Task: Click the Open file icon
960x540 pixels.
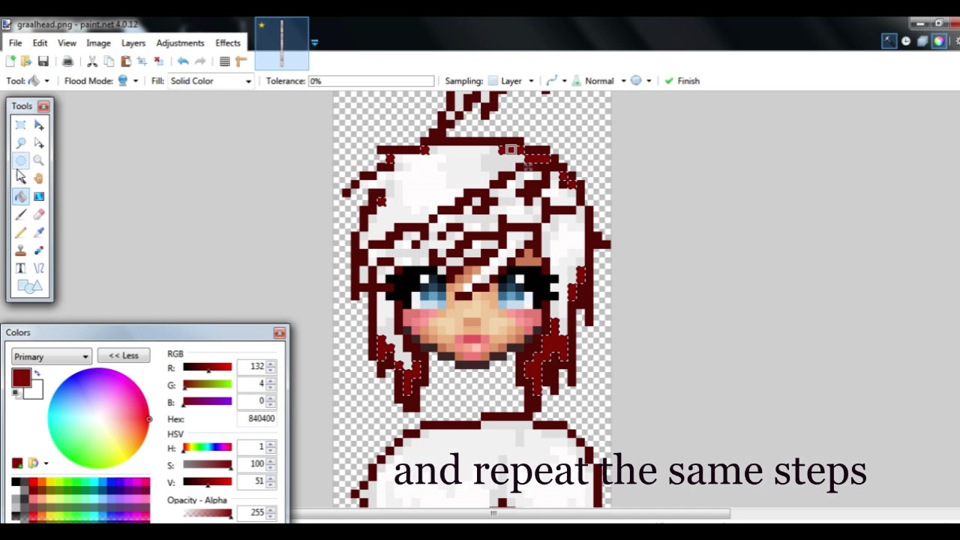Action: [26, 61]
